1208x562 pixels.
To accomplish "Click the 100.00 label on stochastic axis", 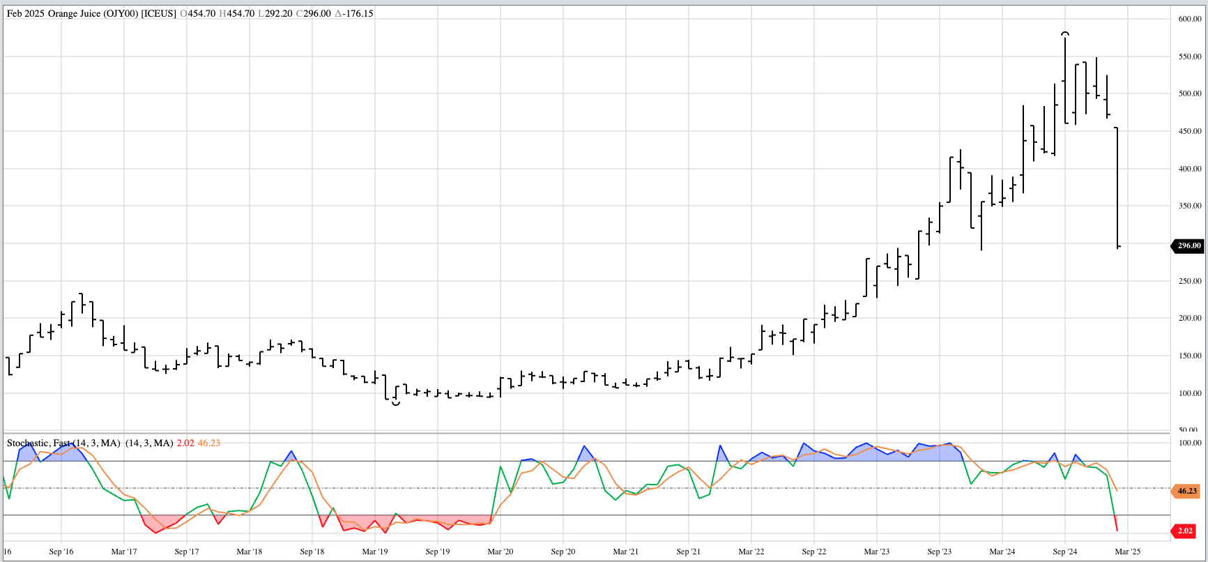I will (x=1189, y=443).
